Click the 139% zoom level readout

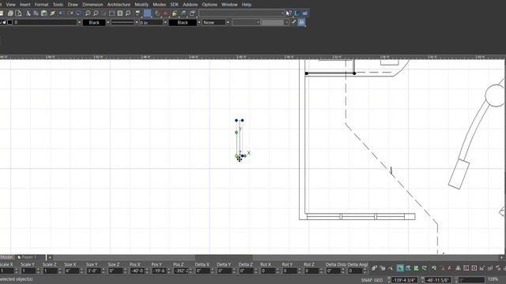point(493,279)
